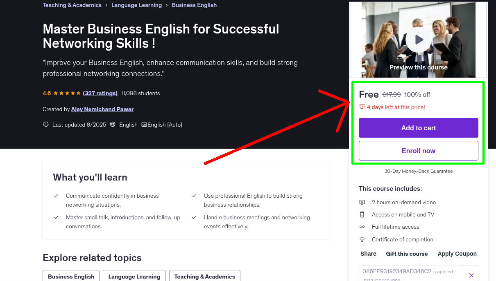This screenshot has height=281, width=496.
Task: Click Add to cart
Action: (418, 128)
